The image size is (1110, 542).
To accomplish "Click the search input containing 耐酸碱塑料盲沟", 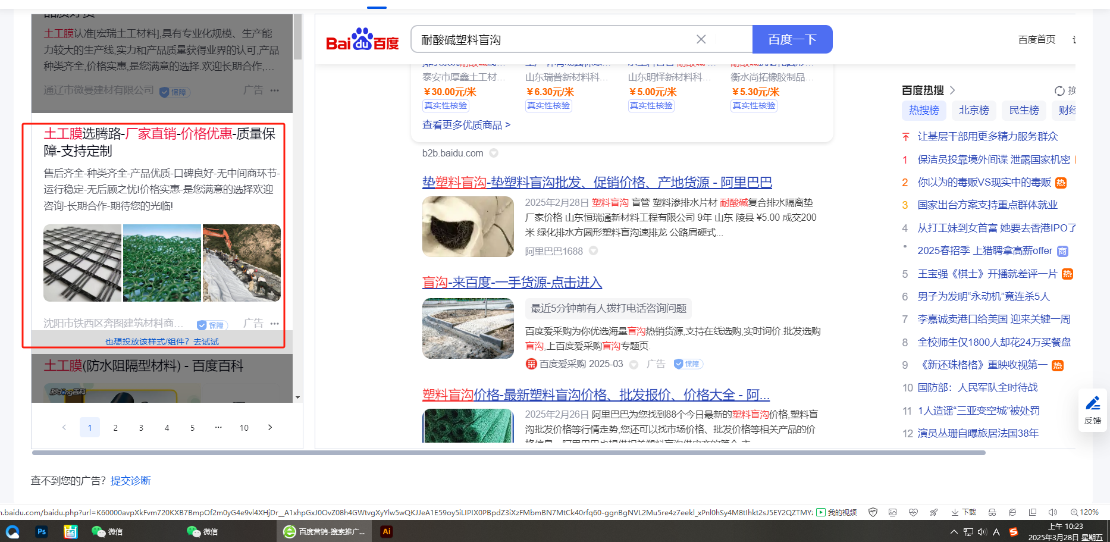I will pos(553,40).
